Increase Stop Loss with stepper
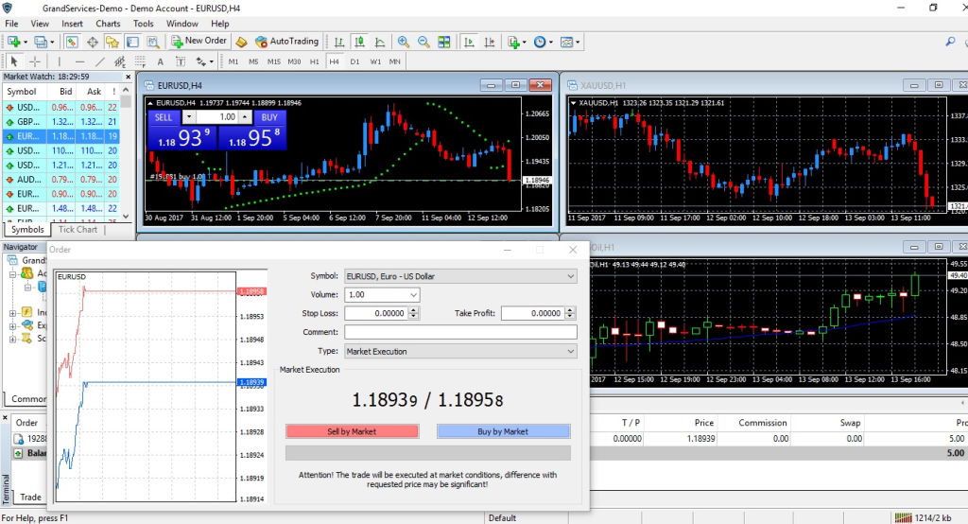Viewport: 968px width, 524px height. [414, 310]
